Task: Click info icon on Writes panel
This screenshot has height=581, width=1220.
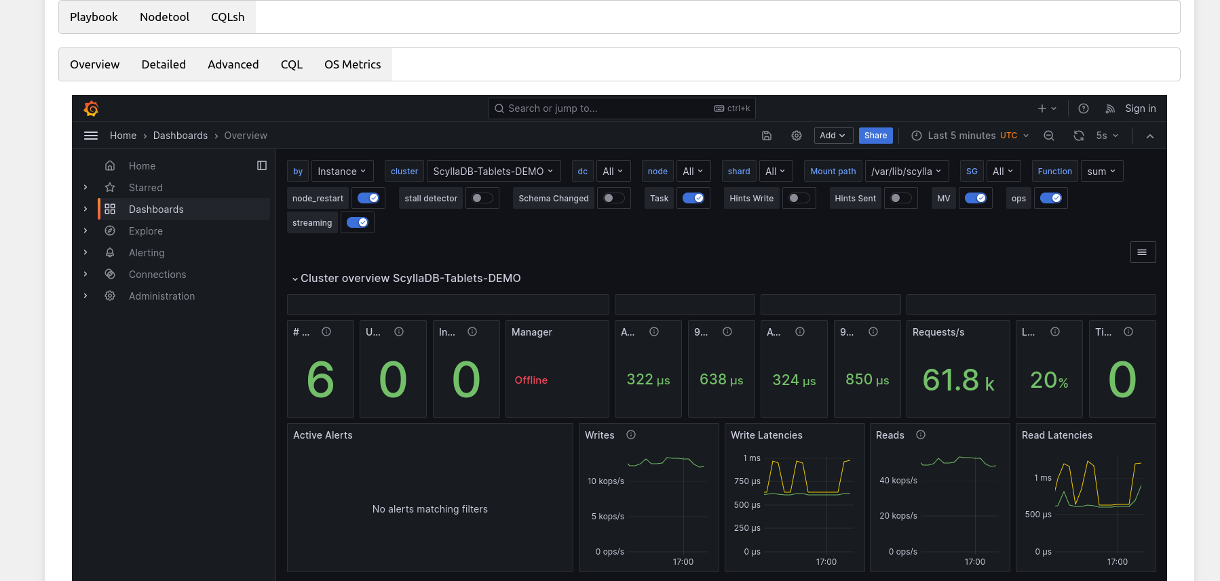Action: point(631,435)
